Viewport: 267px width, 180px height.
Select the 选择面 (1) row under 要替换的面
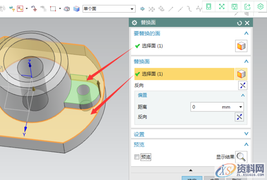(184, 46)
